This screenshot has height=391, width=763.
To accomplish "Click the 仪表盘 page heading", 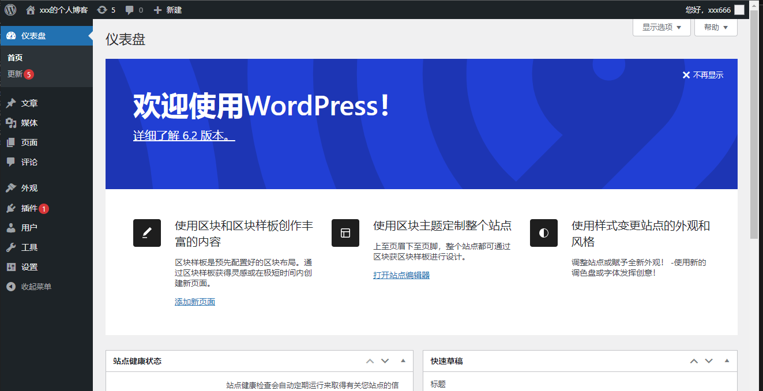I will click(x=126, y=39).
